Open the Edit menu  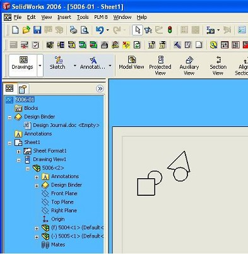click(x=31, y=17)
